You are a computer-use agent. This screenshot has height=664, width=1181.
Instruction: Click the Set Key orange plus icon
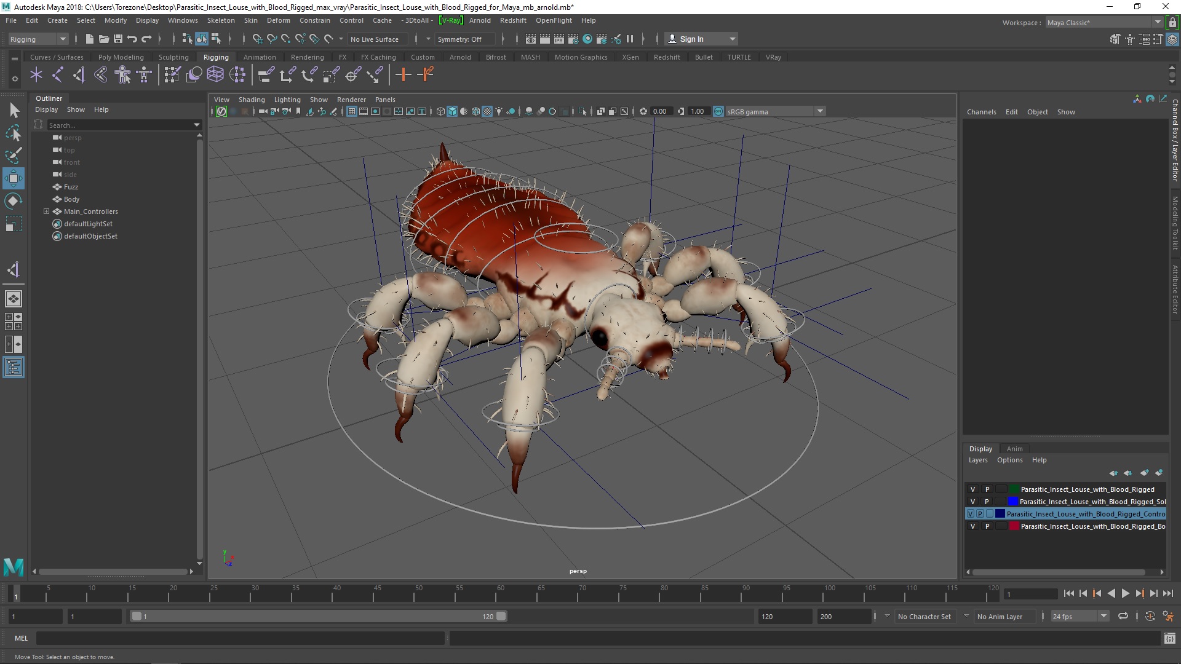[404, 75]
